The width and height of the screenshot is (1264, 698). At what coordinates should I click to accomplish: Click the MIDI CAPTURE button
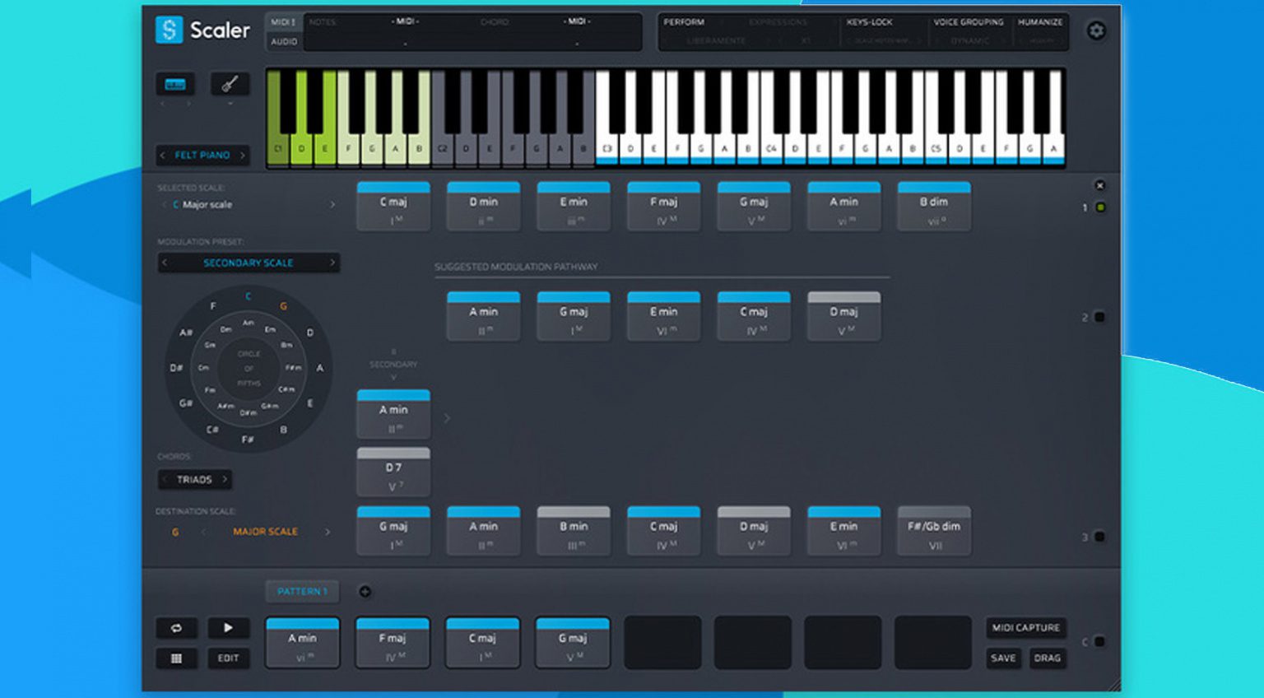(x=1025, y=628)
